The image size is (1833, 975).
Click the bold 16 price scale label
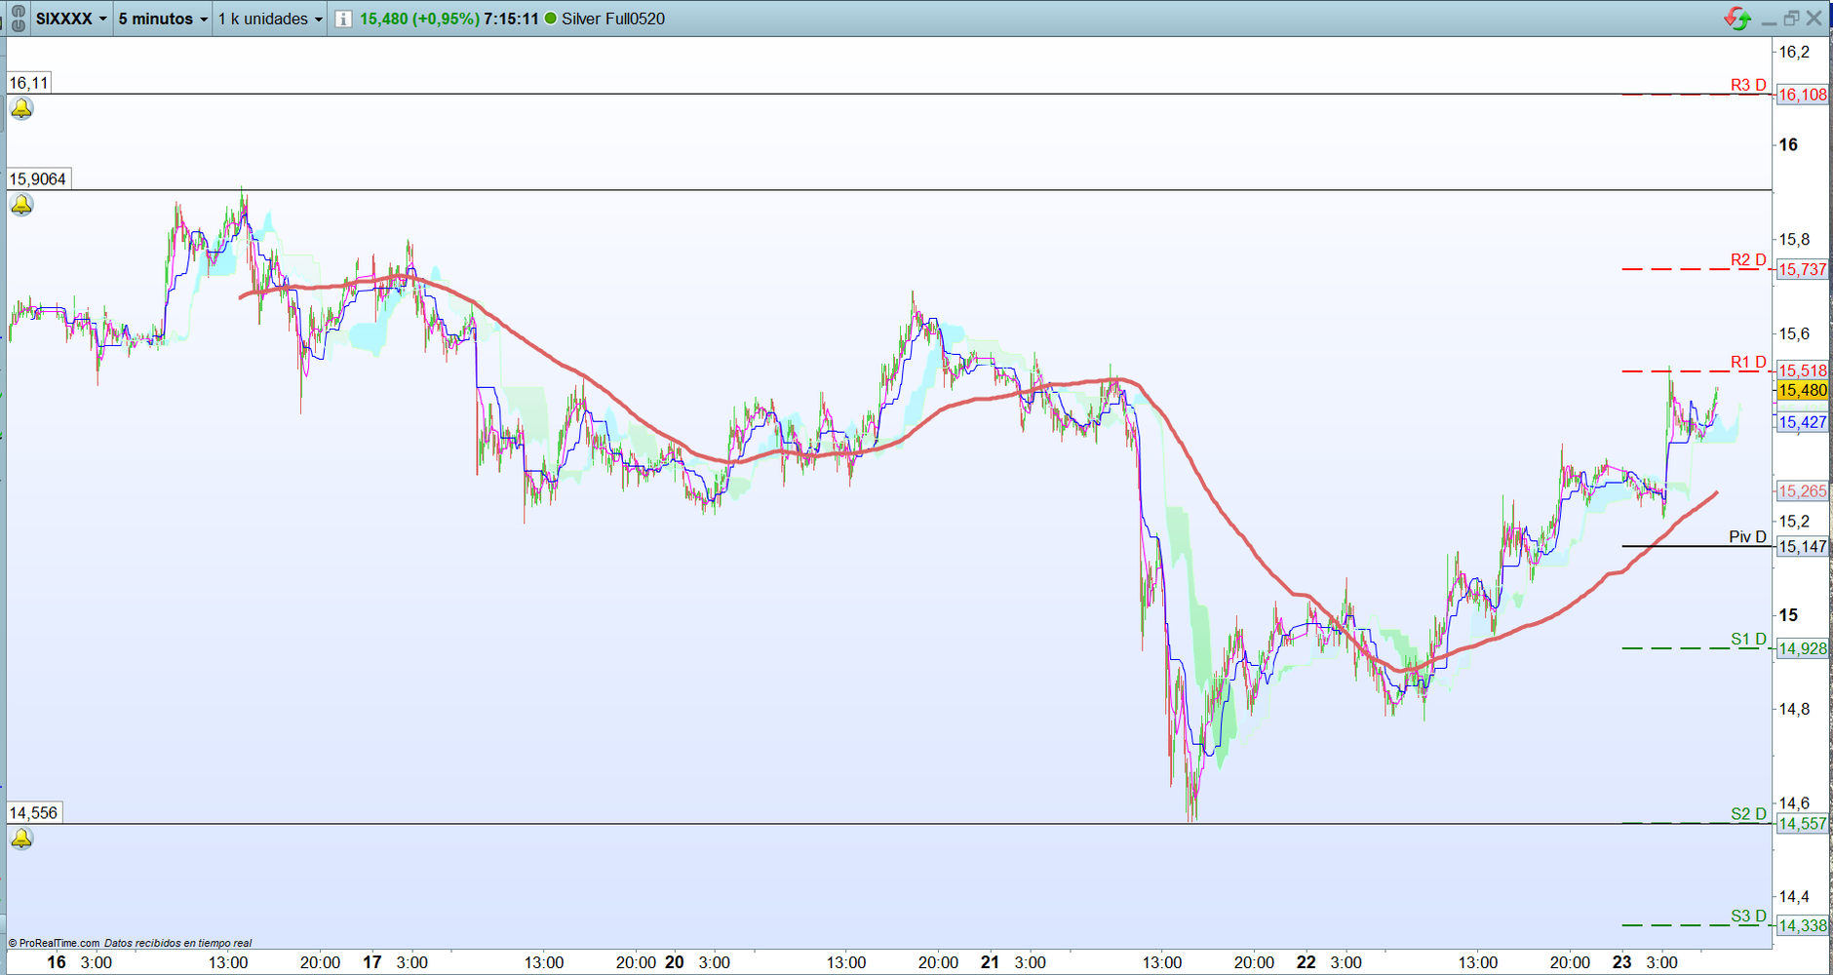click(x=1788, y=144)
